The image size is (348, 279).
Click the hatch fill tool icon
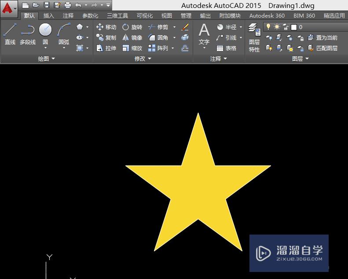[x=80, y=48]
